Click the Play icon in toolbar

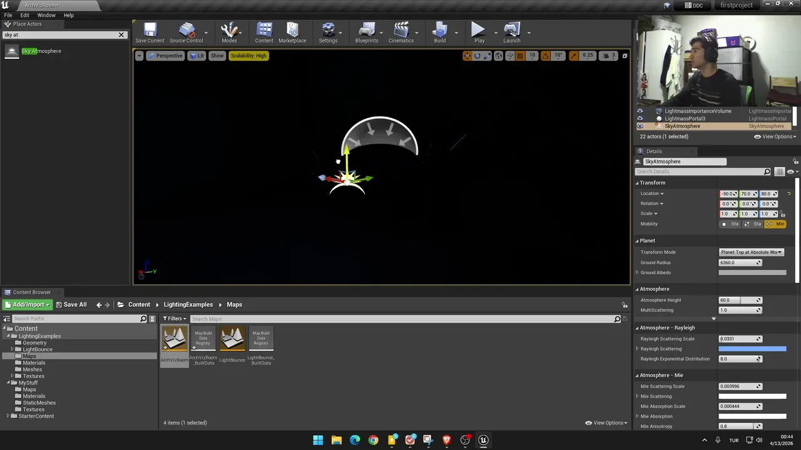coord(479,33)
